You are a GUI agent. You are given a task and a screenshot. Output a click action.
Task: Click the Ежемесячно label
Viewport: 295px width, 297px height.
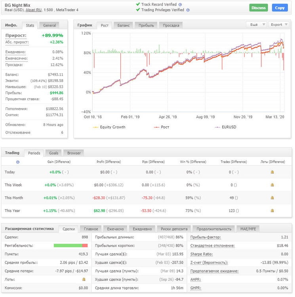coord(17,58)
